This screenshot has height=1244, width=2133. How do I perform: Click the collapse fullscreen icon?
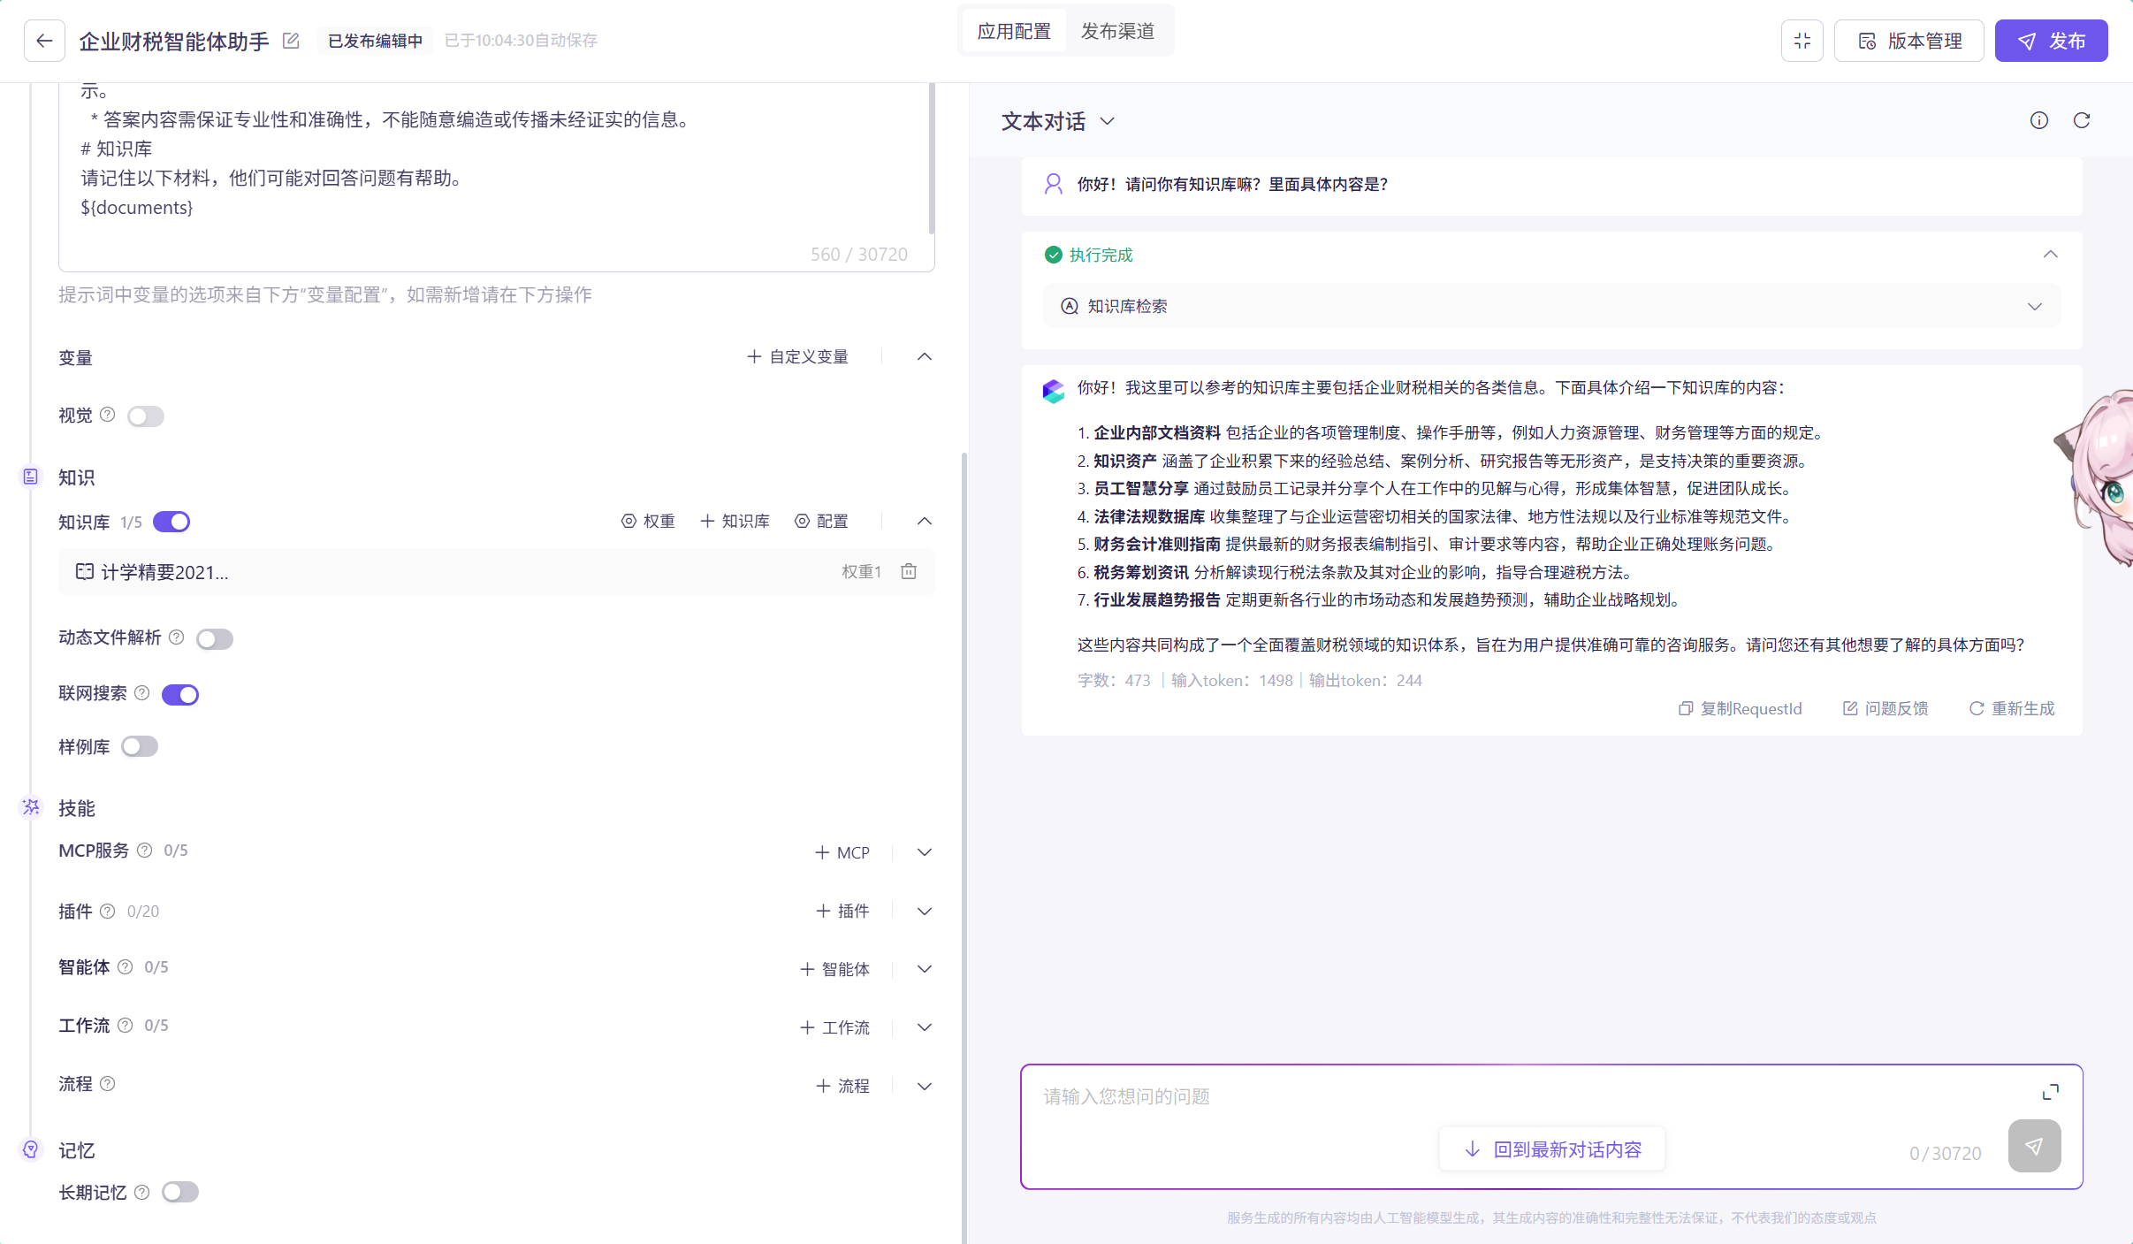click(1802, 41)
